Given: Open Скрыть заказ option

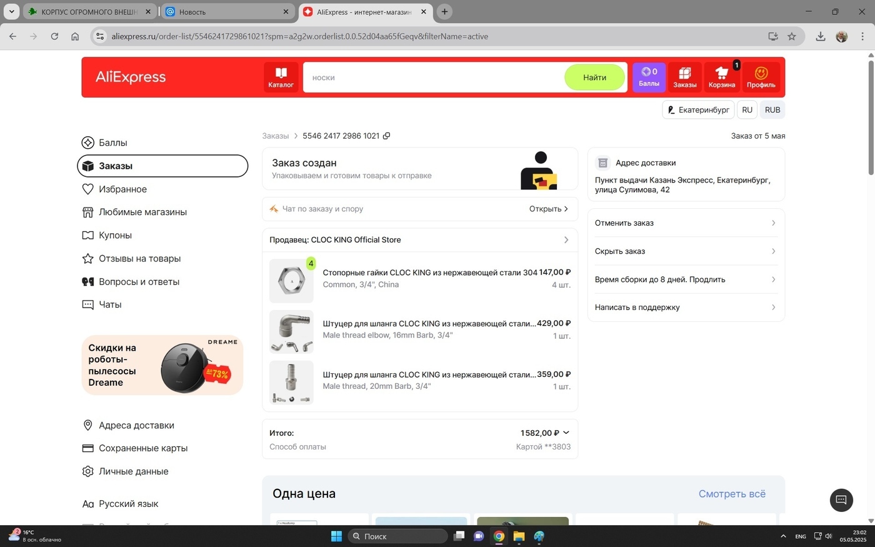Looking at the screenshot, I should coord(686,251).
